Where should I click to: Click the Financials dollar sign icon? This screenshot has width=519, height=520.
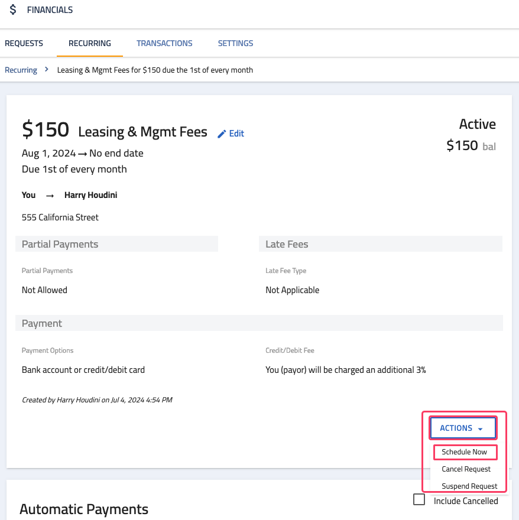pyautogui.click(x=13, y=9)
